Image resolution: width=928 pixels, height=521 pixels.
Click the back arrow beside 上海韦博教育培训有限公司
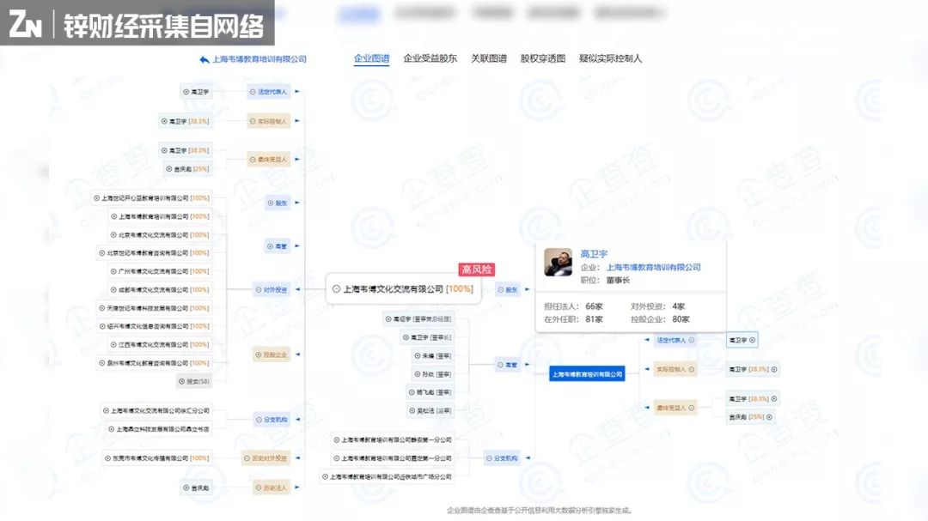[205, 59]
